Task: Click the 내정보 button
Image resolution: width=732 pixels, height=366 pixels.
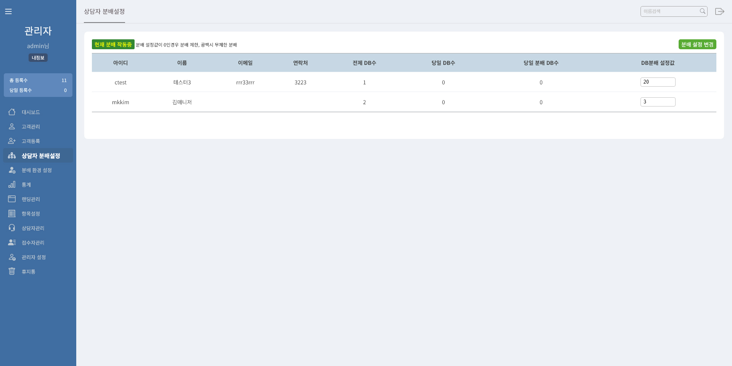Action: coord(38,58)
